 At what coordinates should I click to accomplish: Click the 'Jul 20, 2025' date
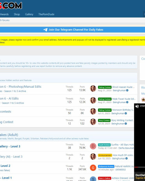coord(104,124)
